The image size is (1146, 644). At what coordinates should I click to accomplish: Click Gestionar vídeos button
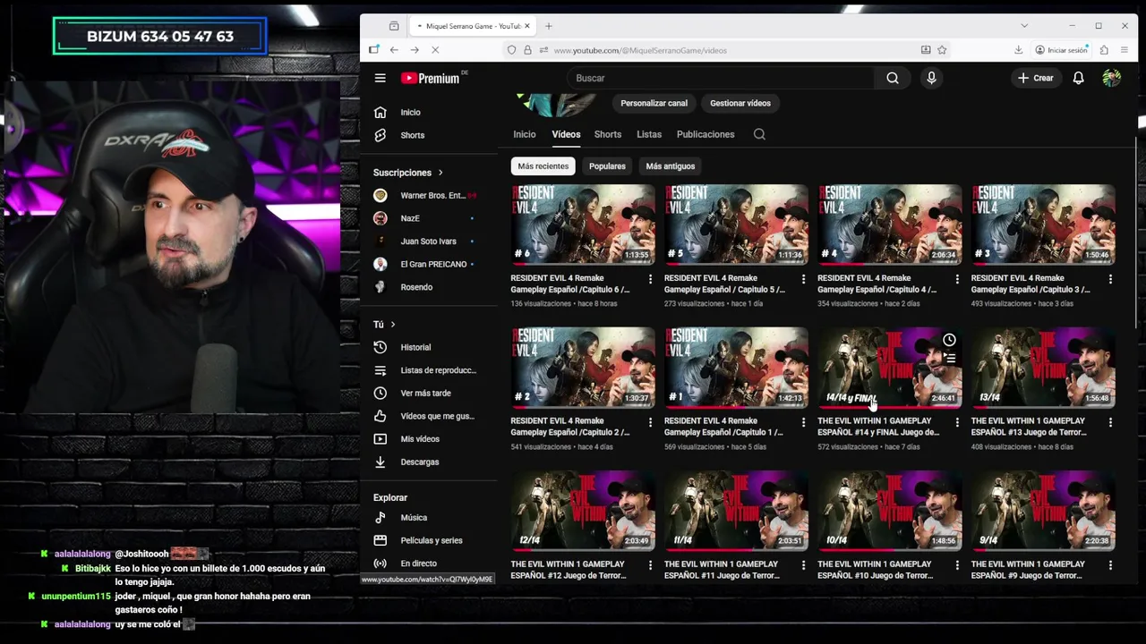click(x=740, y=103)
